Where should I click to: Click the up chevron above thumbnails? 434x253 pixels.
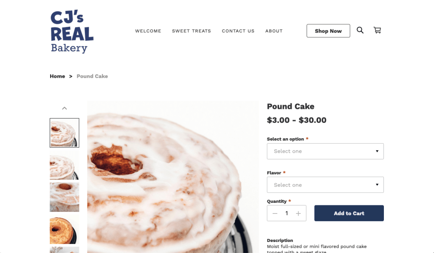tap(65, 108)
